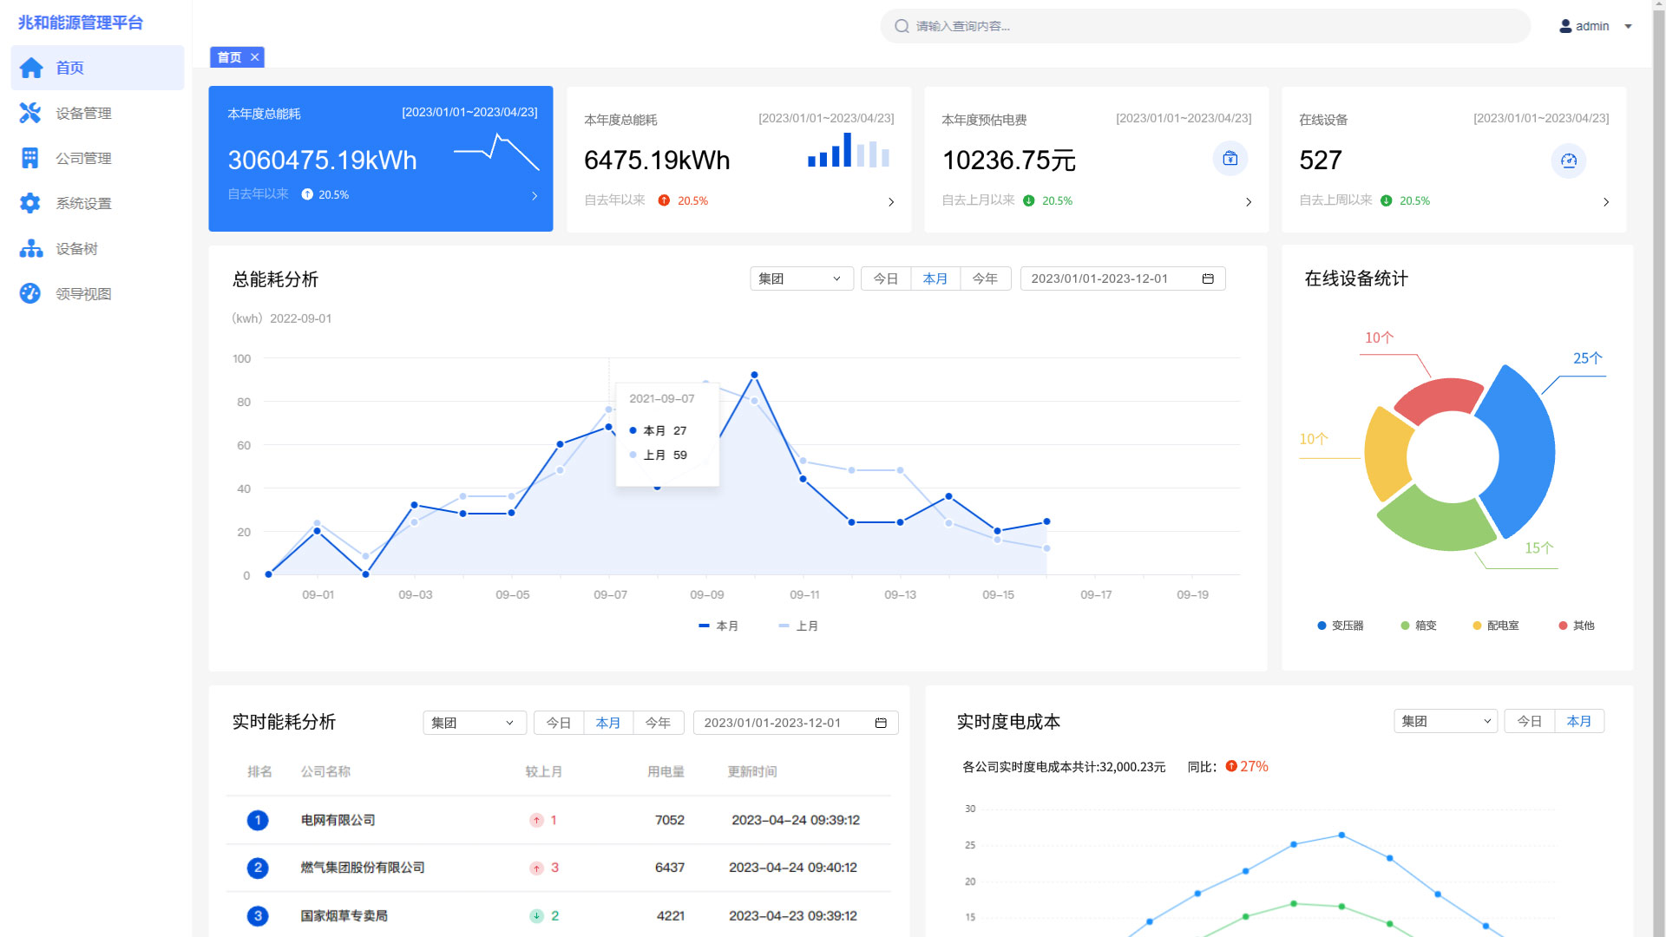
Task: Expand the admin account dropdown arrow
Action: 1629,26
